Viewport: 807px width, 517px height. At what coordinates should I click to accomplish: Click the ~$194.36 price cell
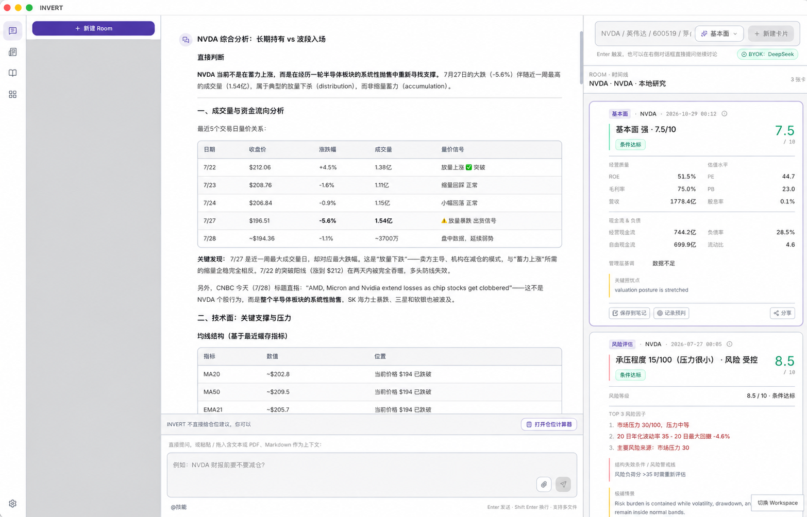tap(262, 238)
